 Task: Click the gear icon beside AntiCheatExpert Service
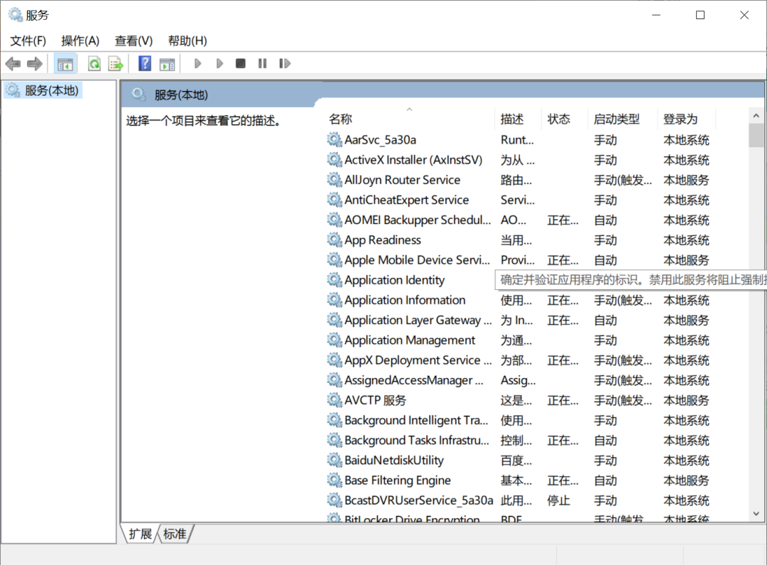[334, 200]
